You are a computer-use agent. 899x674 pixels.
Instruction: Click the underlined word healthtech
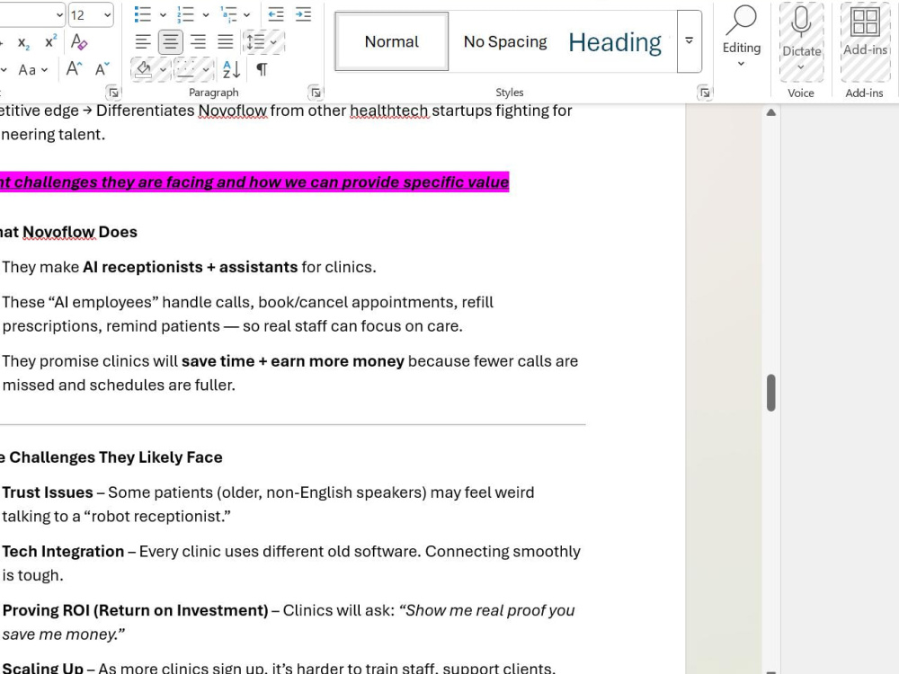(389, 111)
